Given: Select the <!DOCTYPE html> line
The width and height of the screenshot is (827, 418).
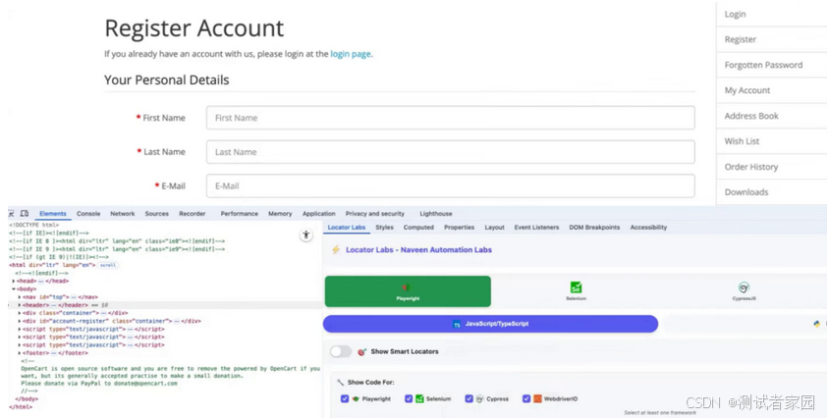Looking at the screenshot, I should pos(34,225).
